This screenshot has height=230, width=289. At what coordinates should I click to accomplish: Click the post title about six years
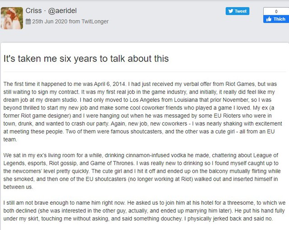(86, 59)
